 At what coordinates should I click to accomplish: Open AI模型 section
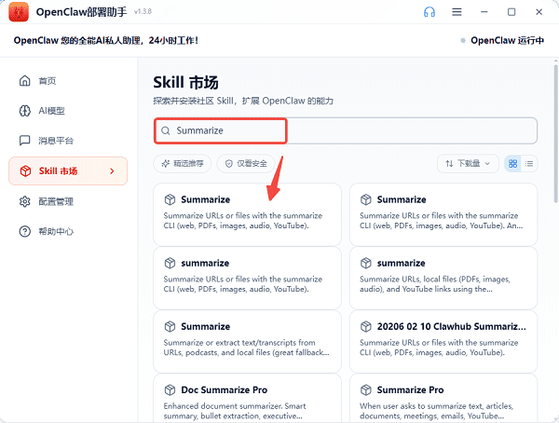coord(68,111)
